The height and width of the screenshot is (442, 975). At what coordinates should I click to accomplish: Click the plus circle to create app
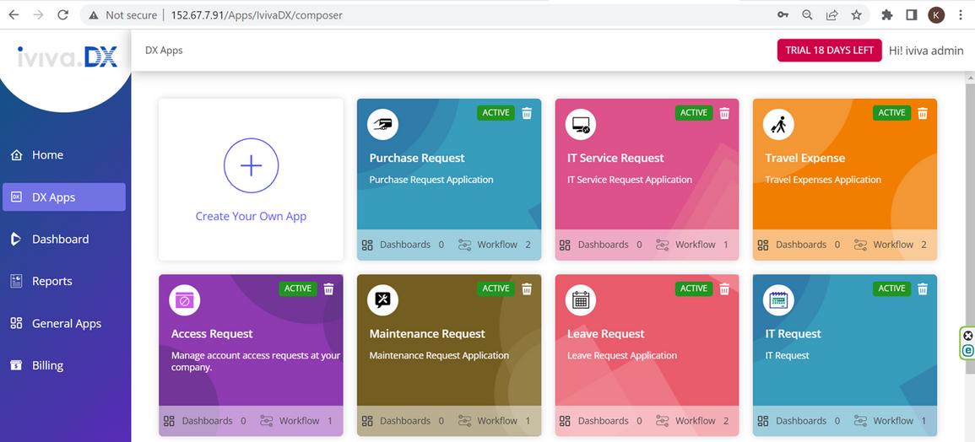click(252, 165)
